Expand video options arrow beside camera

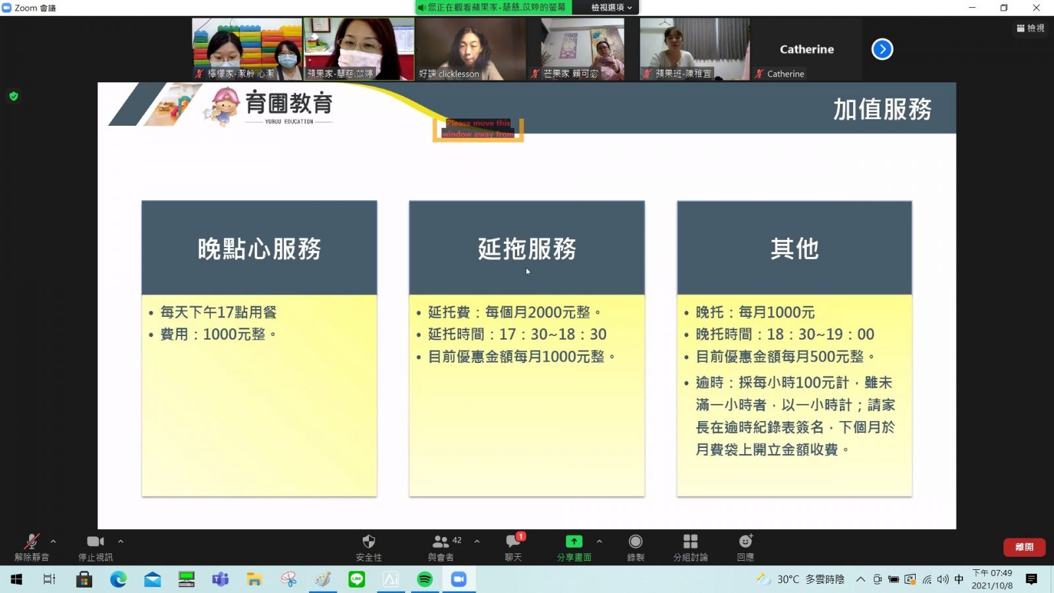point(121,542)
